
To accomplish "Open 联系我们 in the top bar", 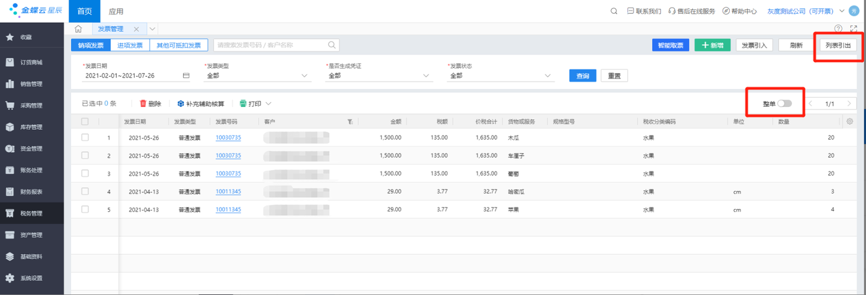I will click(x=644, y=11).
